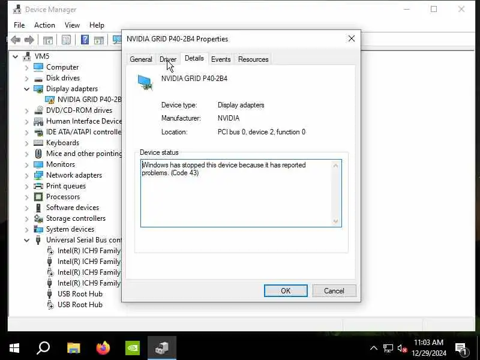The width and height of the screenshot is (480, 360).
Task: Select the Disk drives icon
Action: [38, 79]
